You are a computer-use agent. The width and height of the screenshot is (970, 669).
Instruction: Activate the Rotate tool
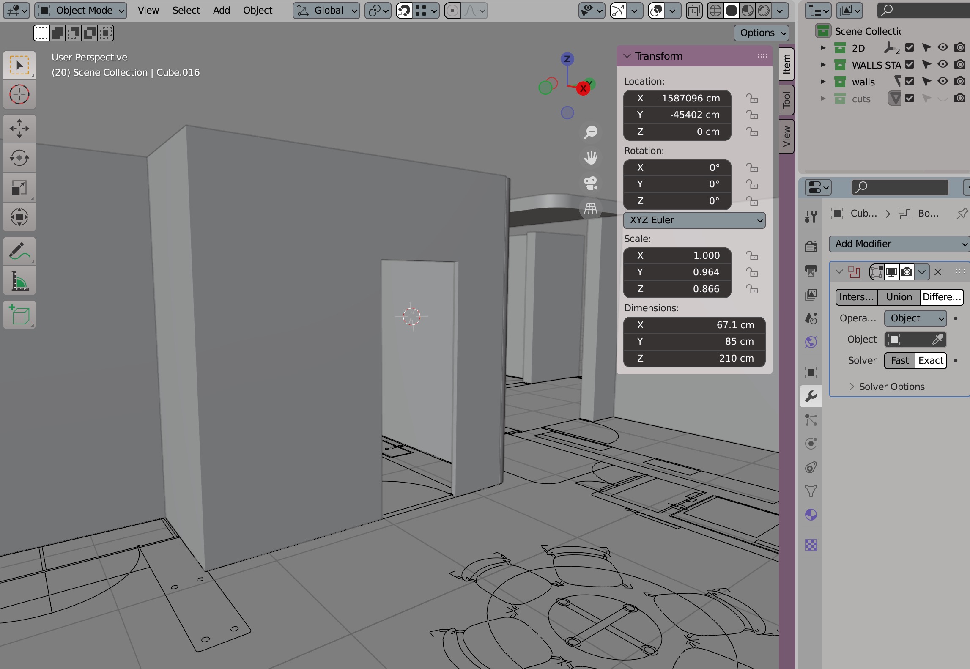pyautogui.click(x=19, y=158)
